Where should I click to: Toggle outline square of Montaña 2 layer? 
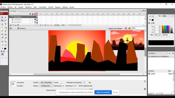tap(35, 22)
